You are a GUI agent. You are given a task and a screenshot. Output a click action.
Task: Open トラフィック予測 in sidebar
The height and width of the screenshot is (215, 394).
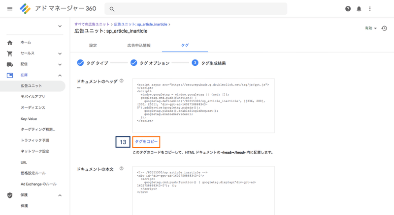point(35,140)
